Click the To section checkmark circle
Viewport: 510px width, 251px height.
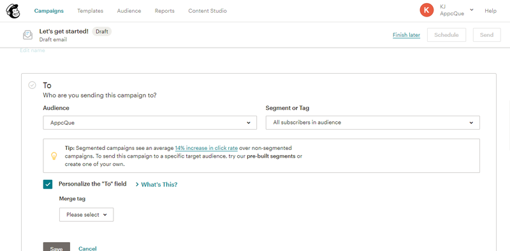pyautogui.click(x=33, y=85)
